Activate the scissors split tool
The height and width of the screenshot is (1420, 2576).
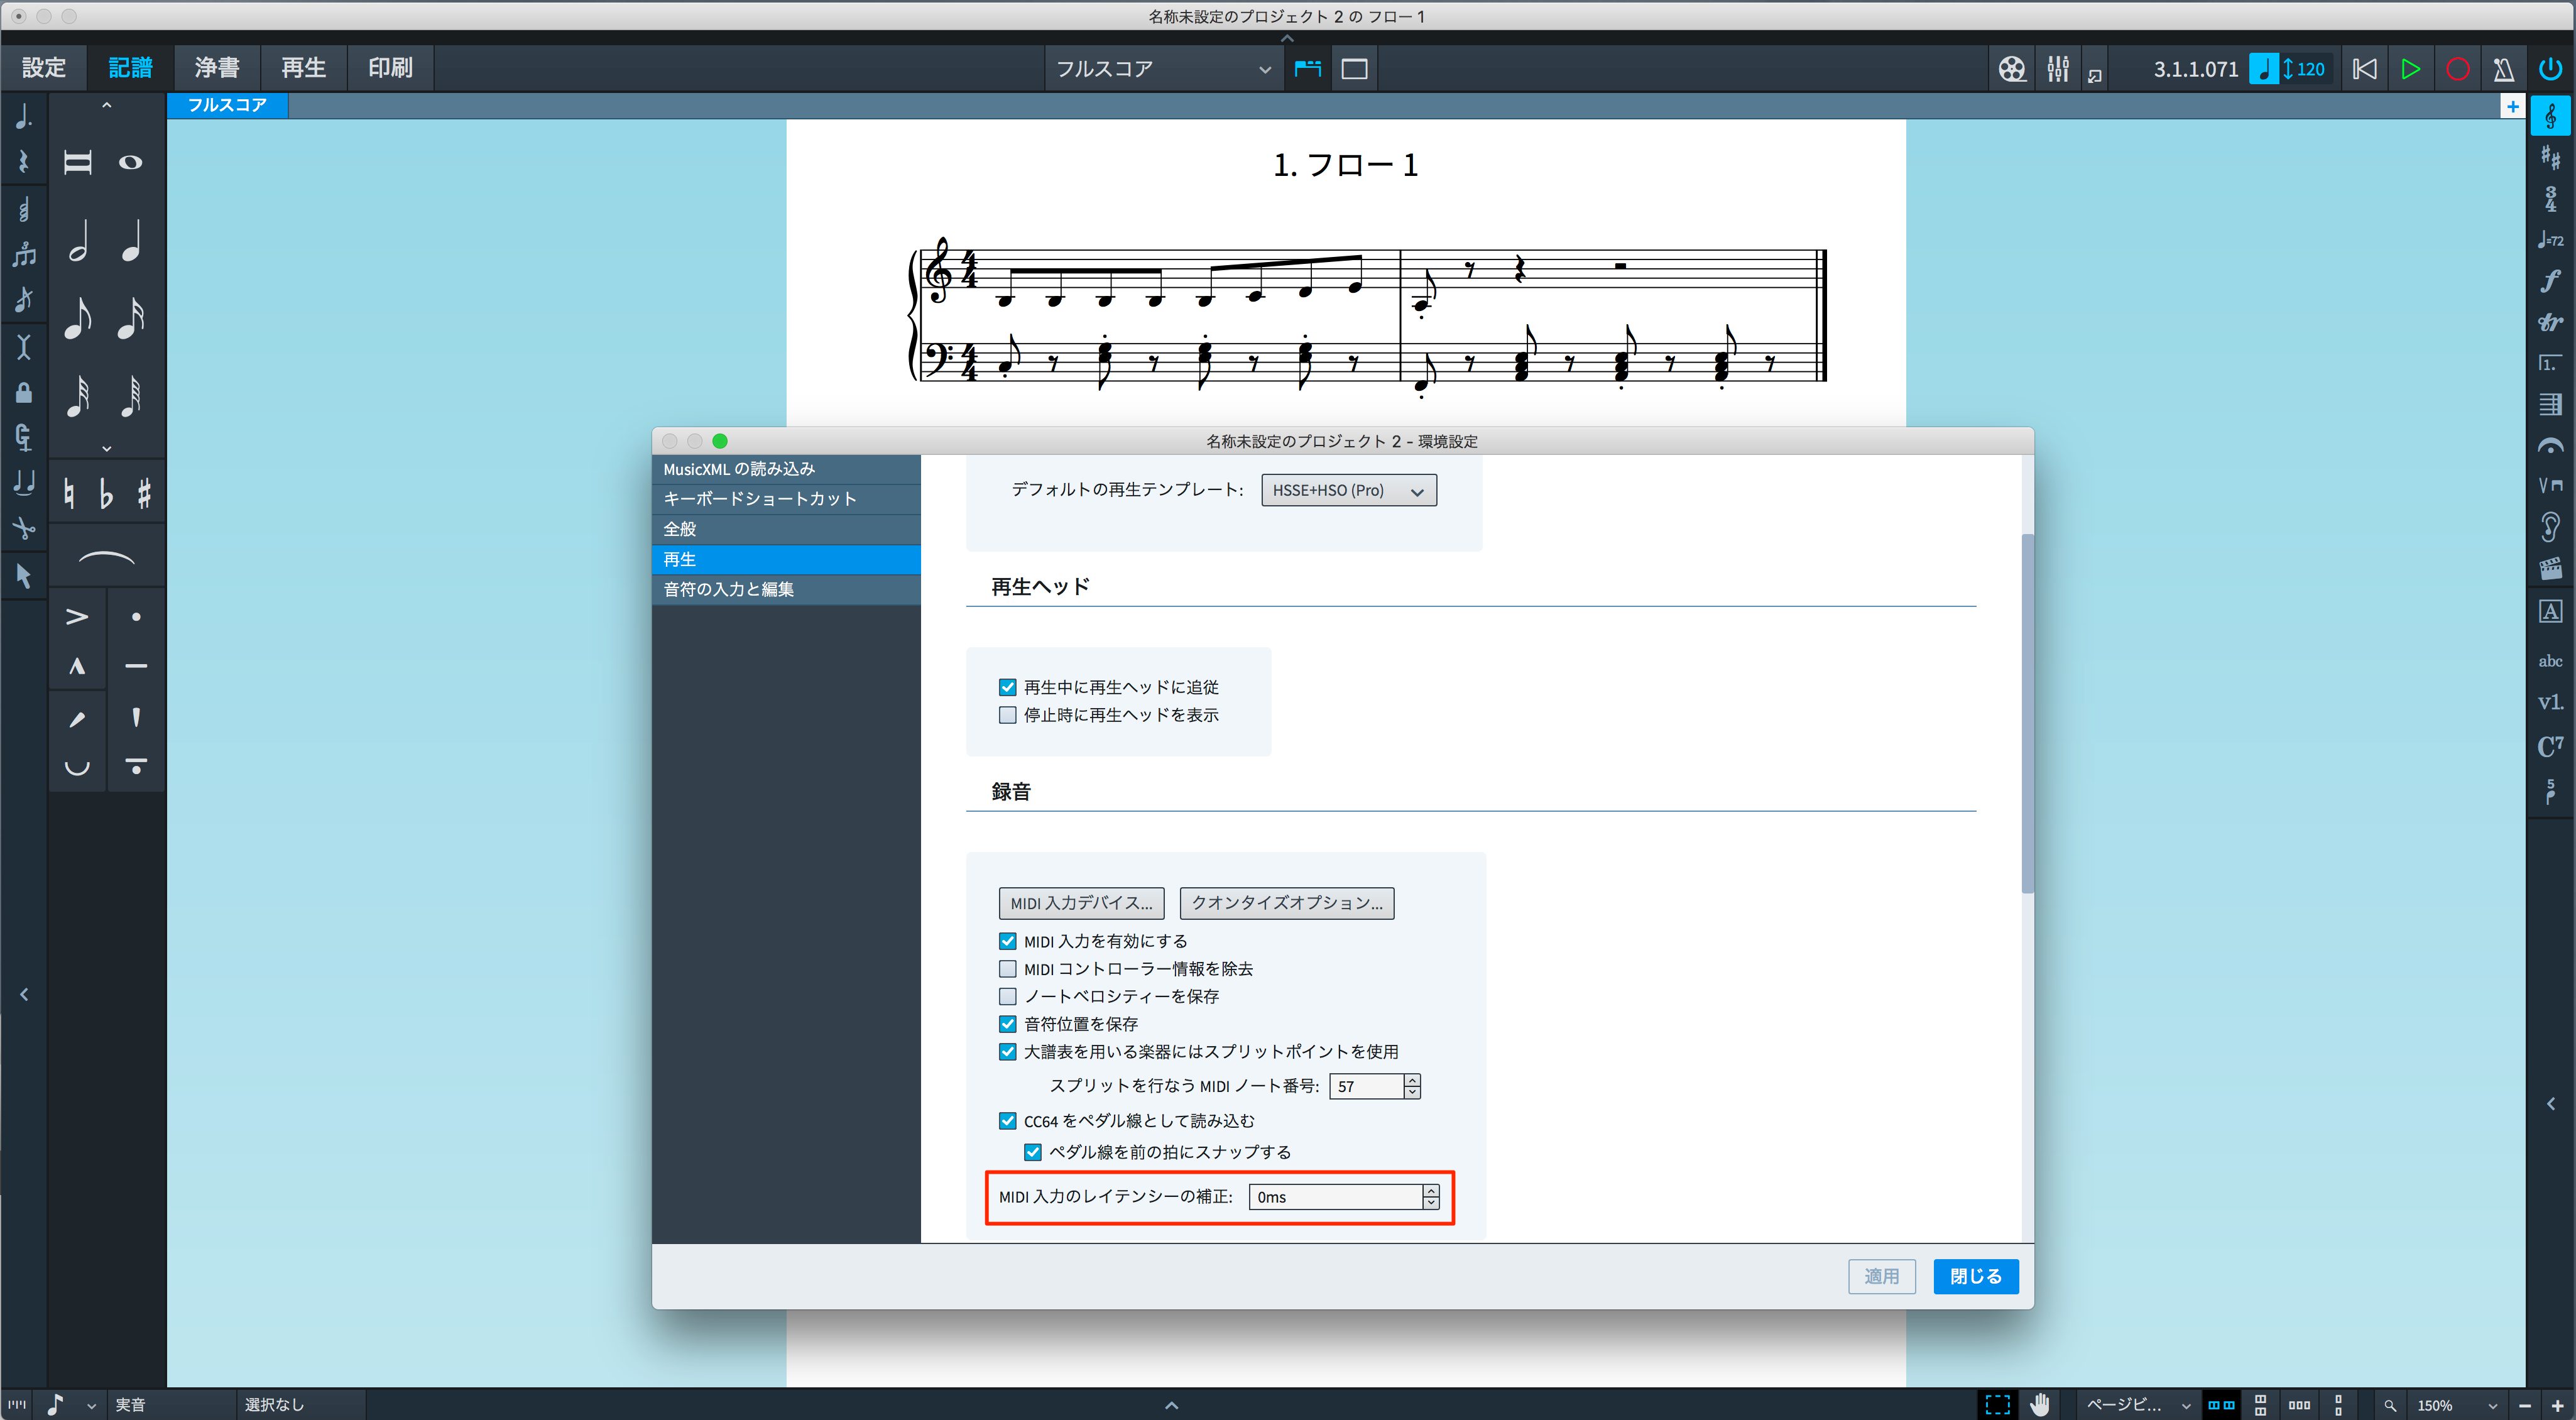[24, 528]
